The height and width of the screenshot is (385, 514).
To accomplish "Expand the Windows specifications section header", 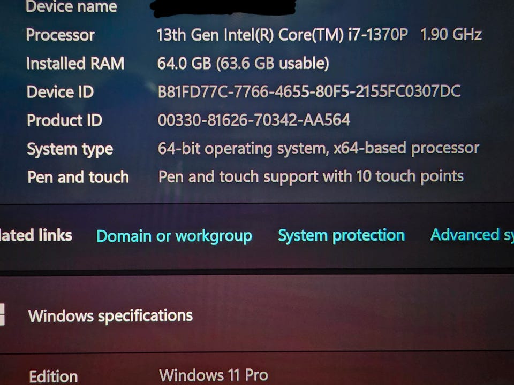I will (x=110, y=315).
